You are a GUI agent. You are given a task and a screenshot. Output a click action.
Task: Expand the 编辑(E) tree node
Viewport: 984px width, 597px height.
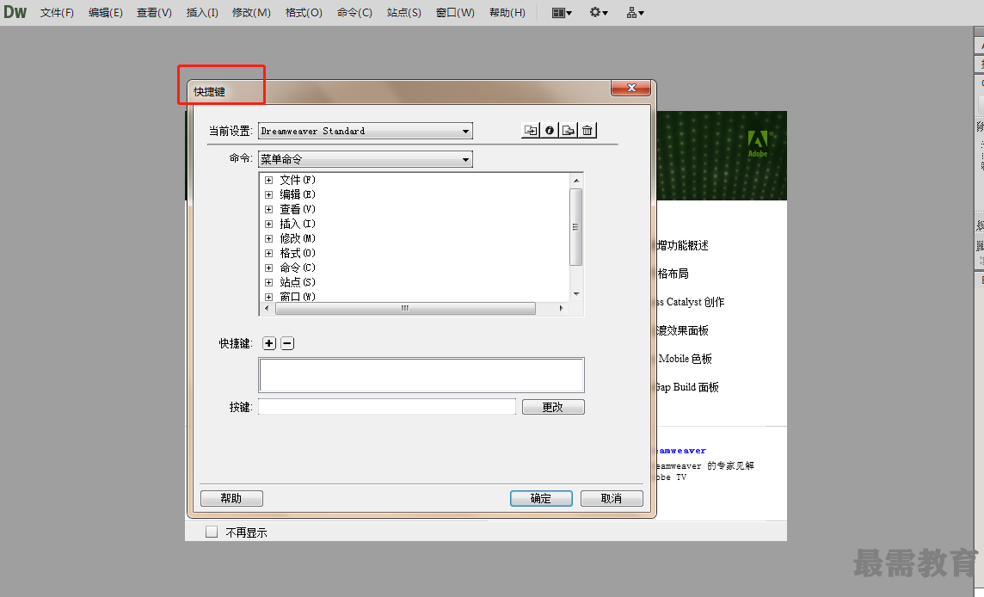pos(268,194)
